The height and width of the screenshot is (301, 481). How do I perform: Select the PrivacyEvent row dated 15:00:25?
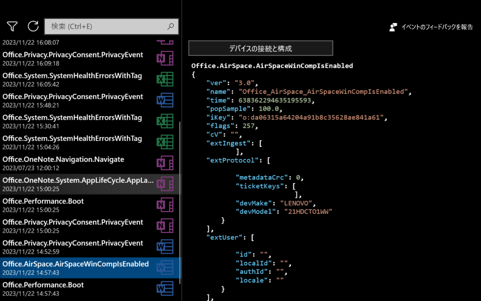[x=90, y=226]
